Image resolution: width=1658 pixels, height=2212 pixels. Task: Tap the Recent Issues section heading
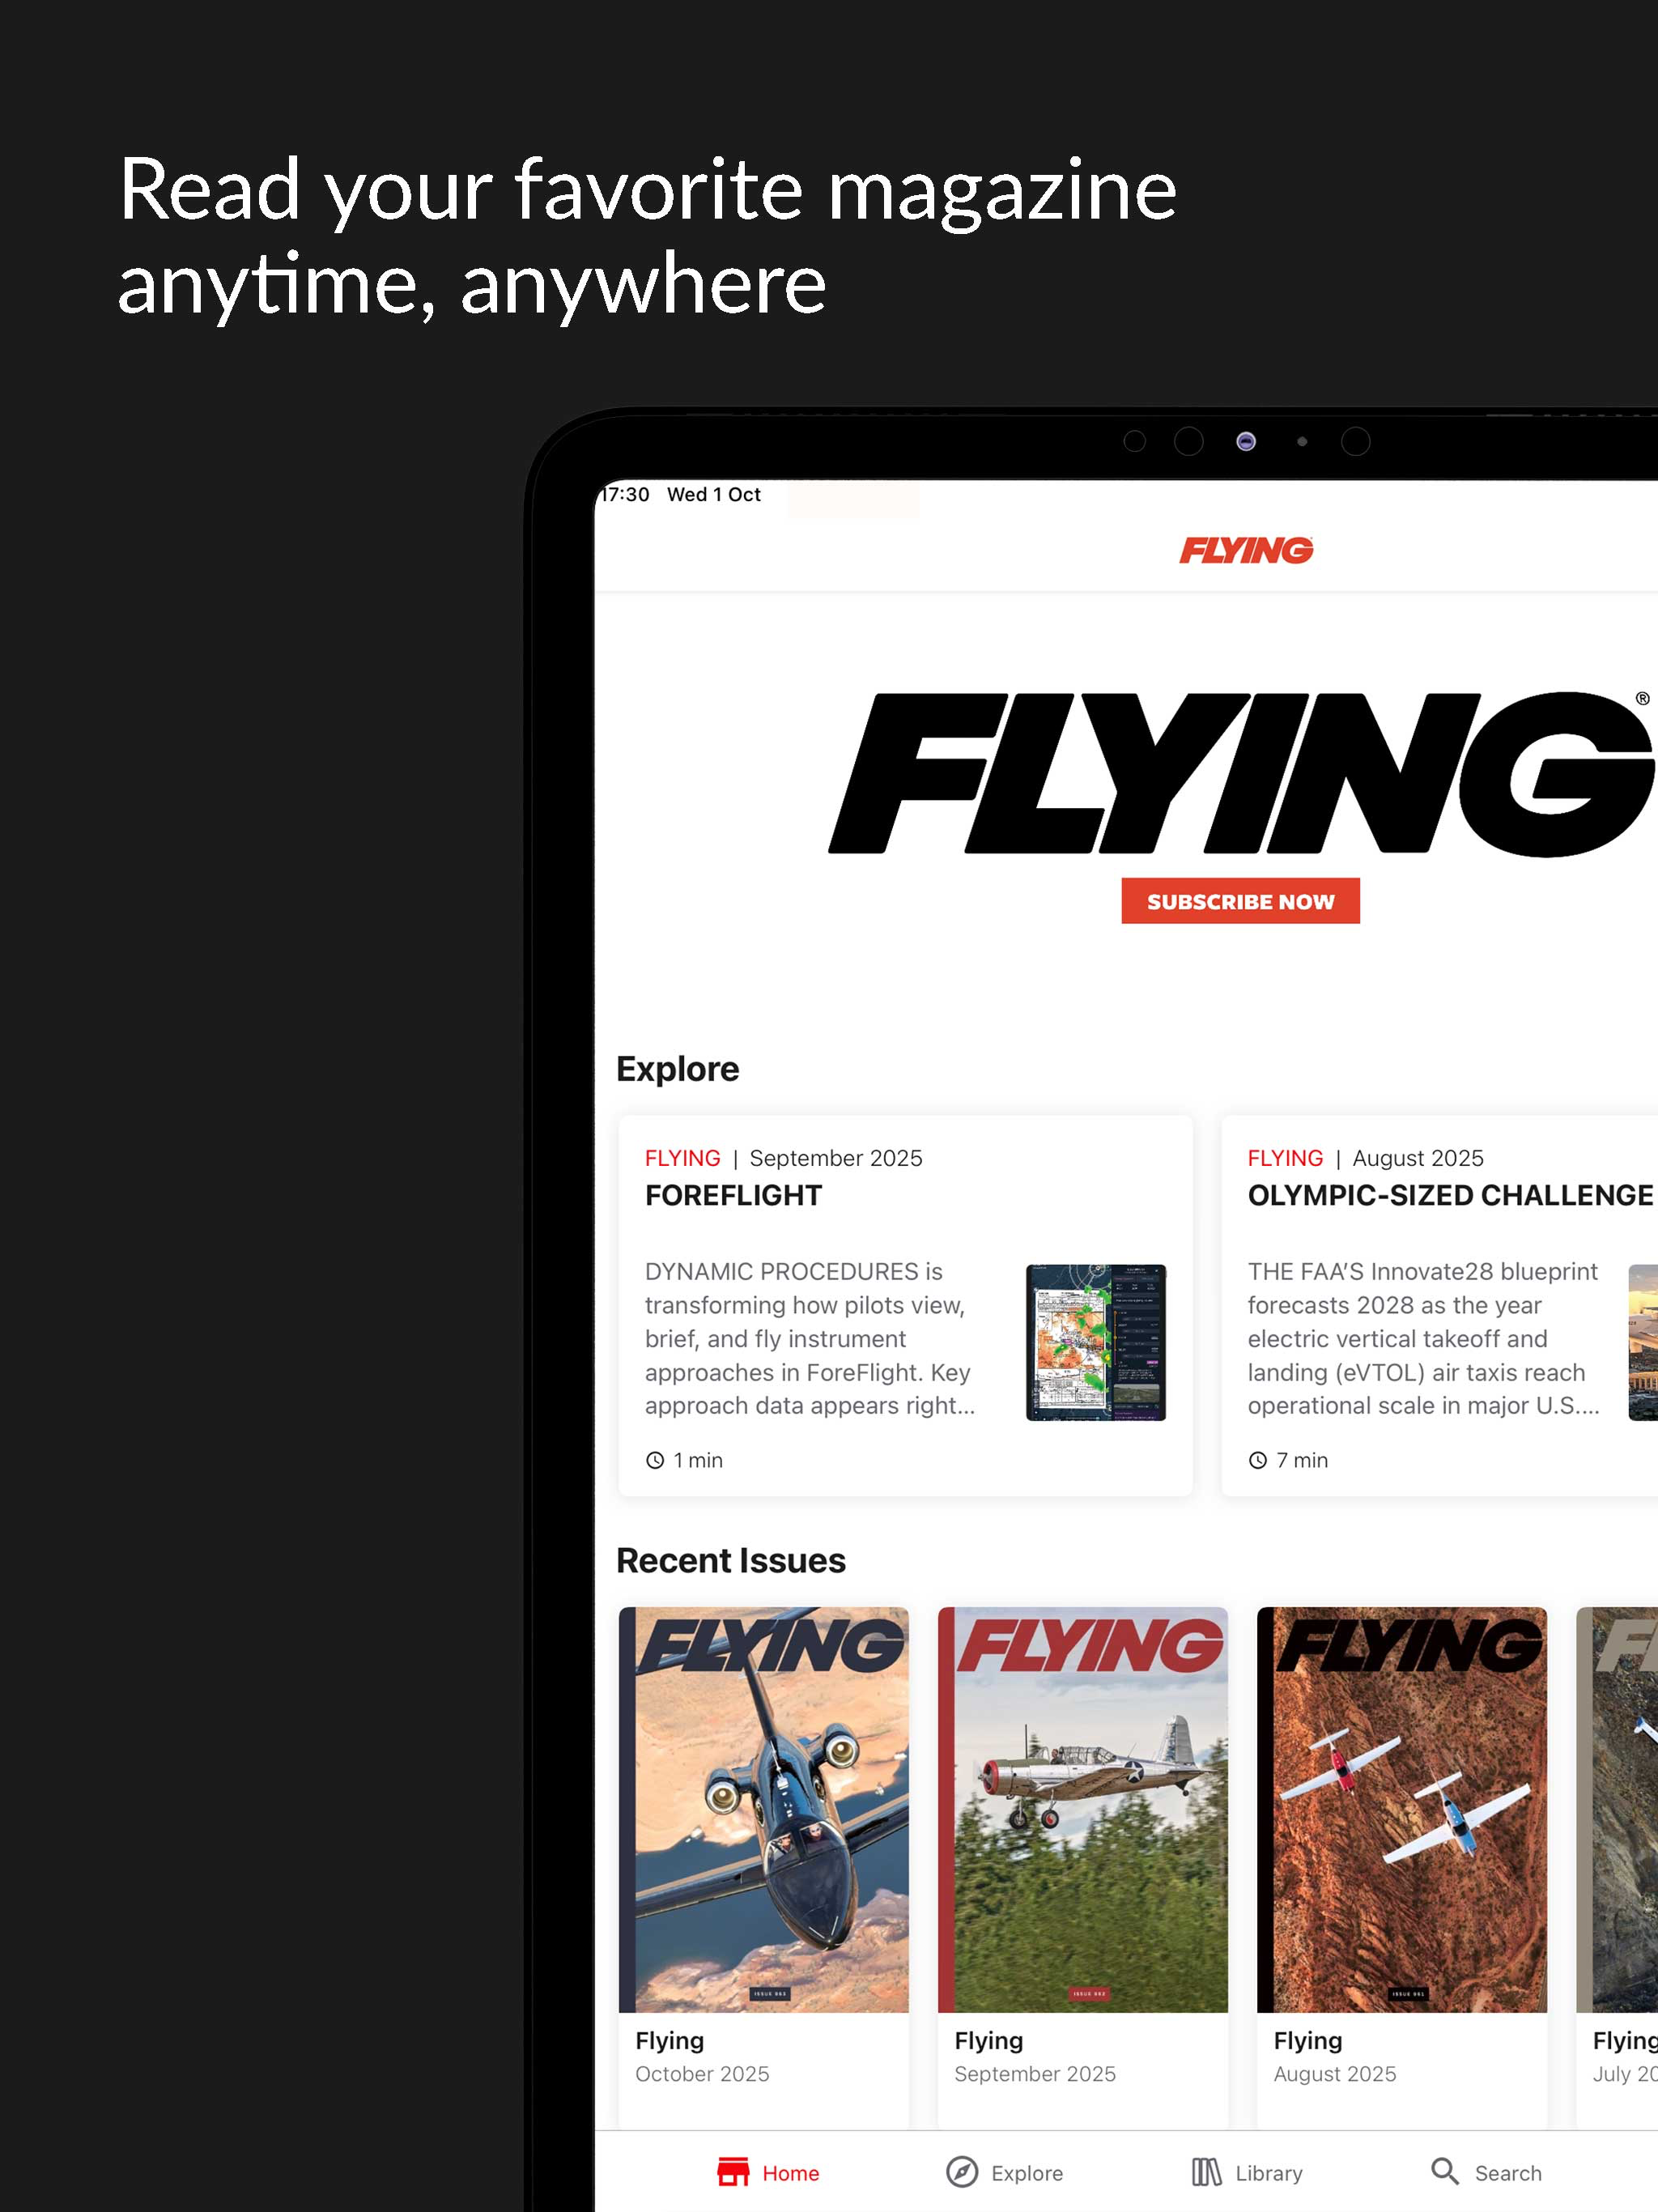point(731,1561)
